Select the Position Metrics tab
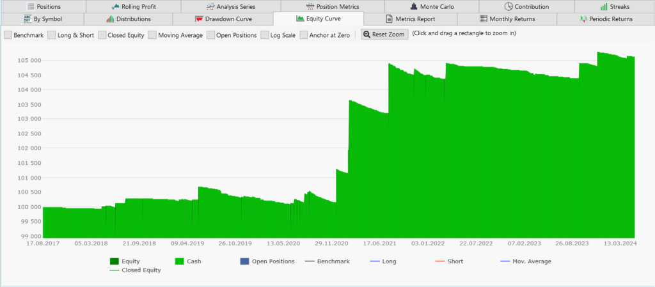 tap(333, 6)
